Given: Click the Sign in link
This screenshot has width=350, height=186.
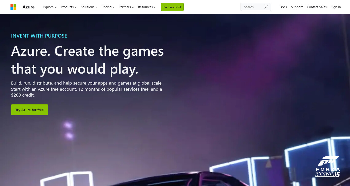Looking at the screenshot, I should [x=336, y=7].
